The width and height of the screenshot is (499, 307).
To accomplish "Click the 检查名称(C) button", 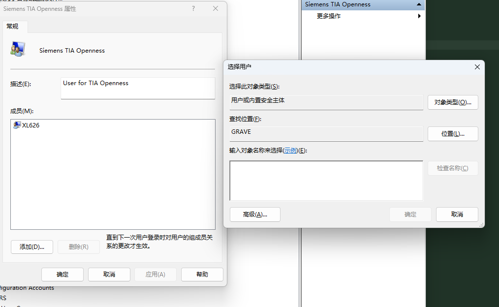I will pos(453,168).
